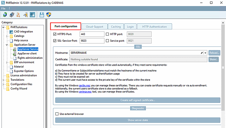Click the orange tree structure toolbar icon
Image resolution: width=226 pixels, height=128 pixels.
(18, 15)
